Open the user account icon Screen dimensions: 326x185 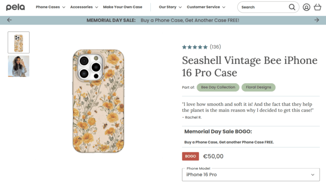pos(306,7)
